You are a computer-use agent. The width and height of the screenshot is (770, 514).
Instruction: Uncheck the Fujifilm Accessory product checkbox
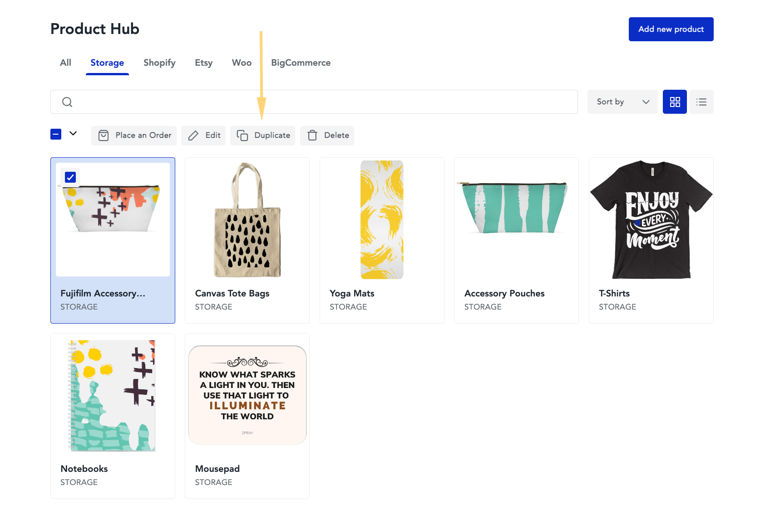pyautogui.click(x=70, y=177)
